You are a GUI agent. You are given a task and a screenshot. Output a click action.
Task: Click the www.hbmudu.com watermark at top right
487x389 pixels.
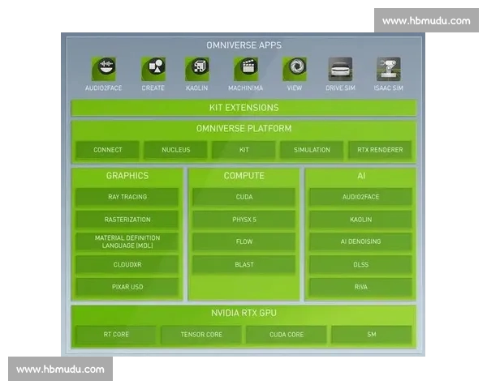[x=426, y=20]
